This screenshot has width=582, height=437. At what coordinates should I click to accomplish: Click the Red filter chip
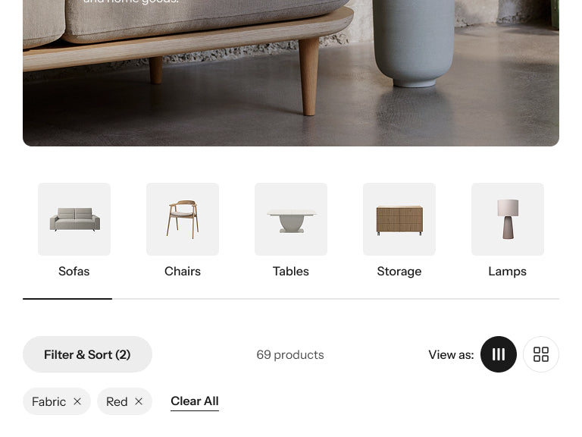coord(124,401)
